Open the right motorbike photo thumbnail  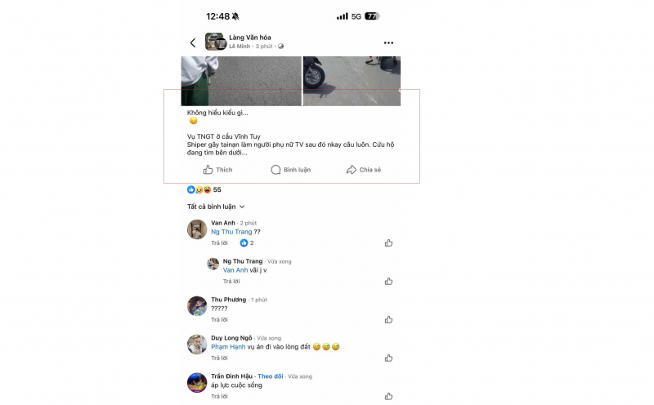[352, 81]
